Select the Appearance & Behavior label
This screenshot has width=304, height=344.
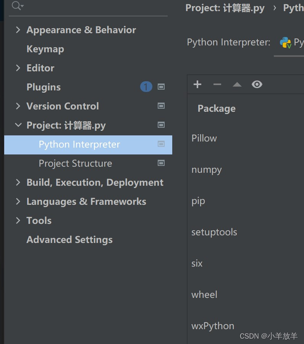pyautogui.click(x=81, y=30)
